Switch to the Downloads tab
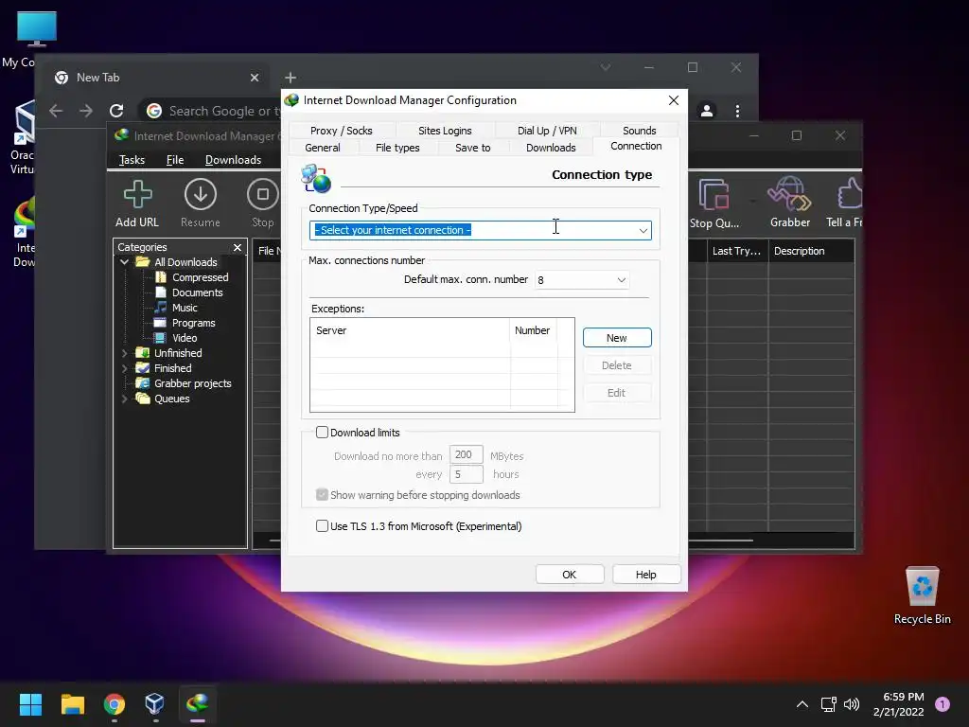The height and width of the screenshot is (727, 969). click(x=551, y=148)
